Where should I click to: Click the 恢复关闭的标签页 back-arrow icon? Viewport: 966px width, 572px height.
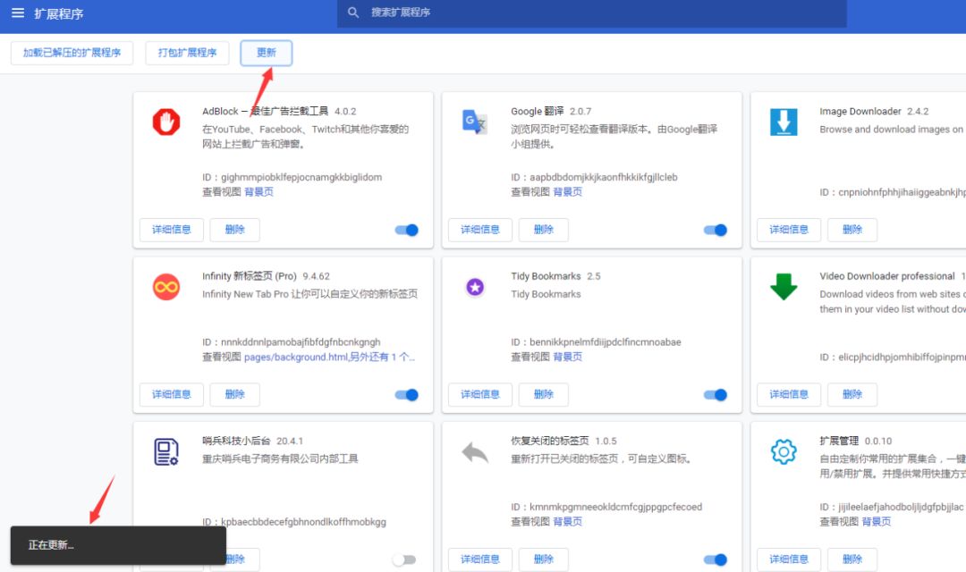tap(475, 452)
